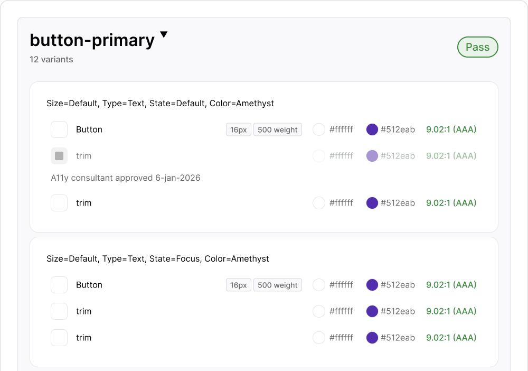Toggle the disabled trim checkbox
Viewport: 528px width, 371px height.
pyautogui.click(x=59, y=156)
